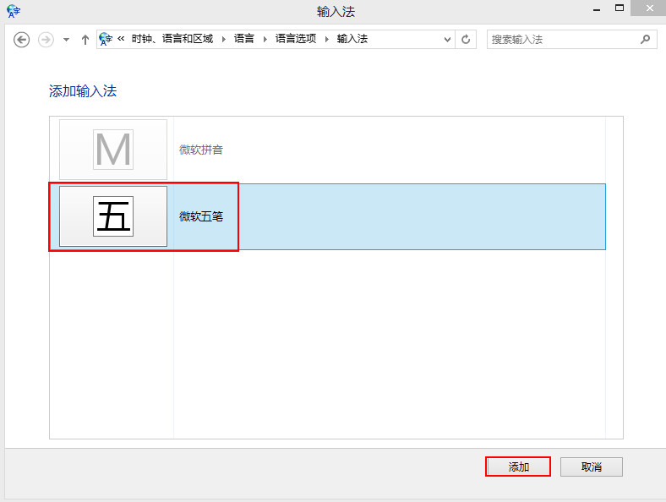This screenshot has width=666, height=502.
Task: Open the address bar history dropdown
Action: 447,40
